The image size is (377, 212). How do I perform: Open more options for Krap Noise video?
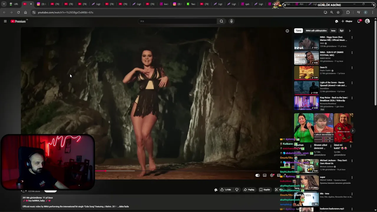[x=352, y=98]
